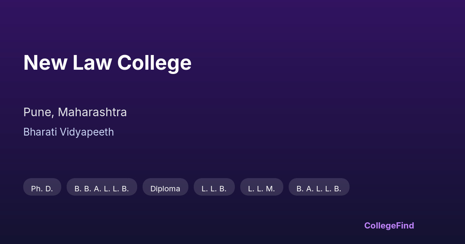Click the word 'Maharashtra' in location line
Viewport: 465px width, 244px height.
pos(92,112)
